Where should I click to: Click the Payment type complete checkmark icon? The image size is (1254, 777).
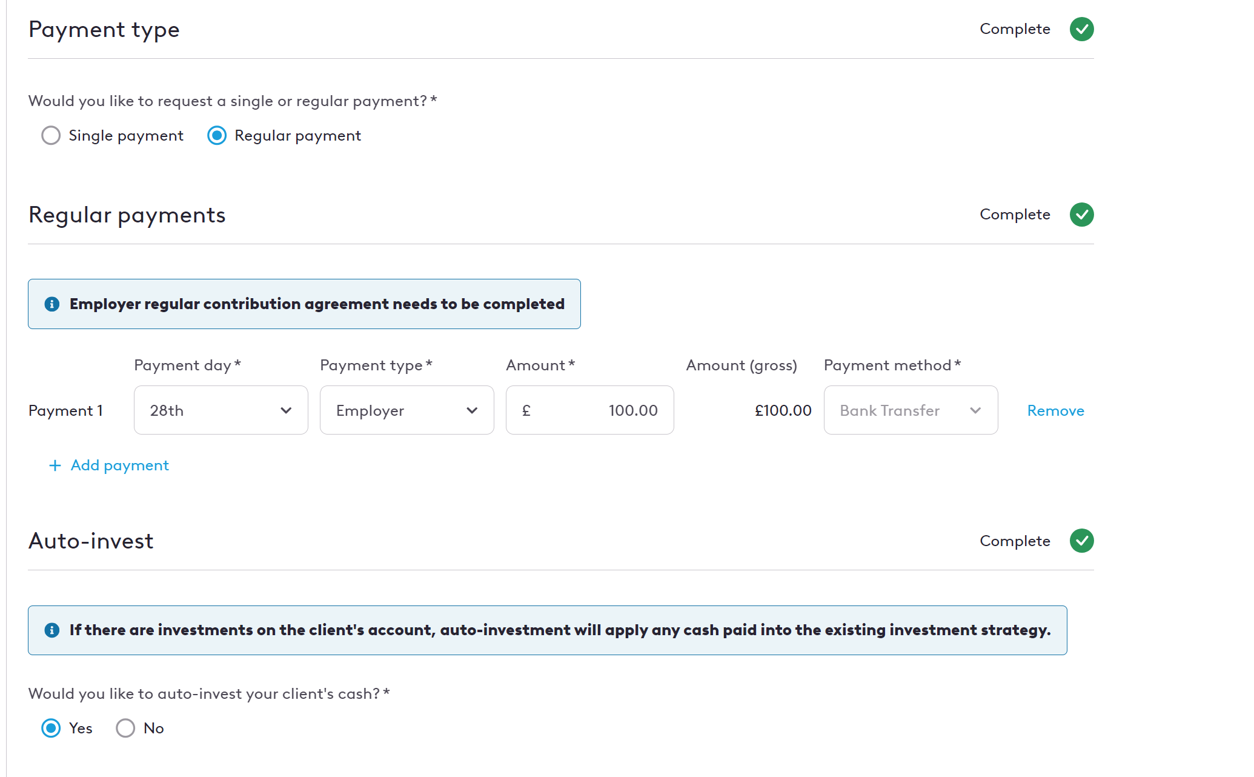click(x=1081, y=29)
